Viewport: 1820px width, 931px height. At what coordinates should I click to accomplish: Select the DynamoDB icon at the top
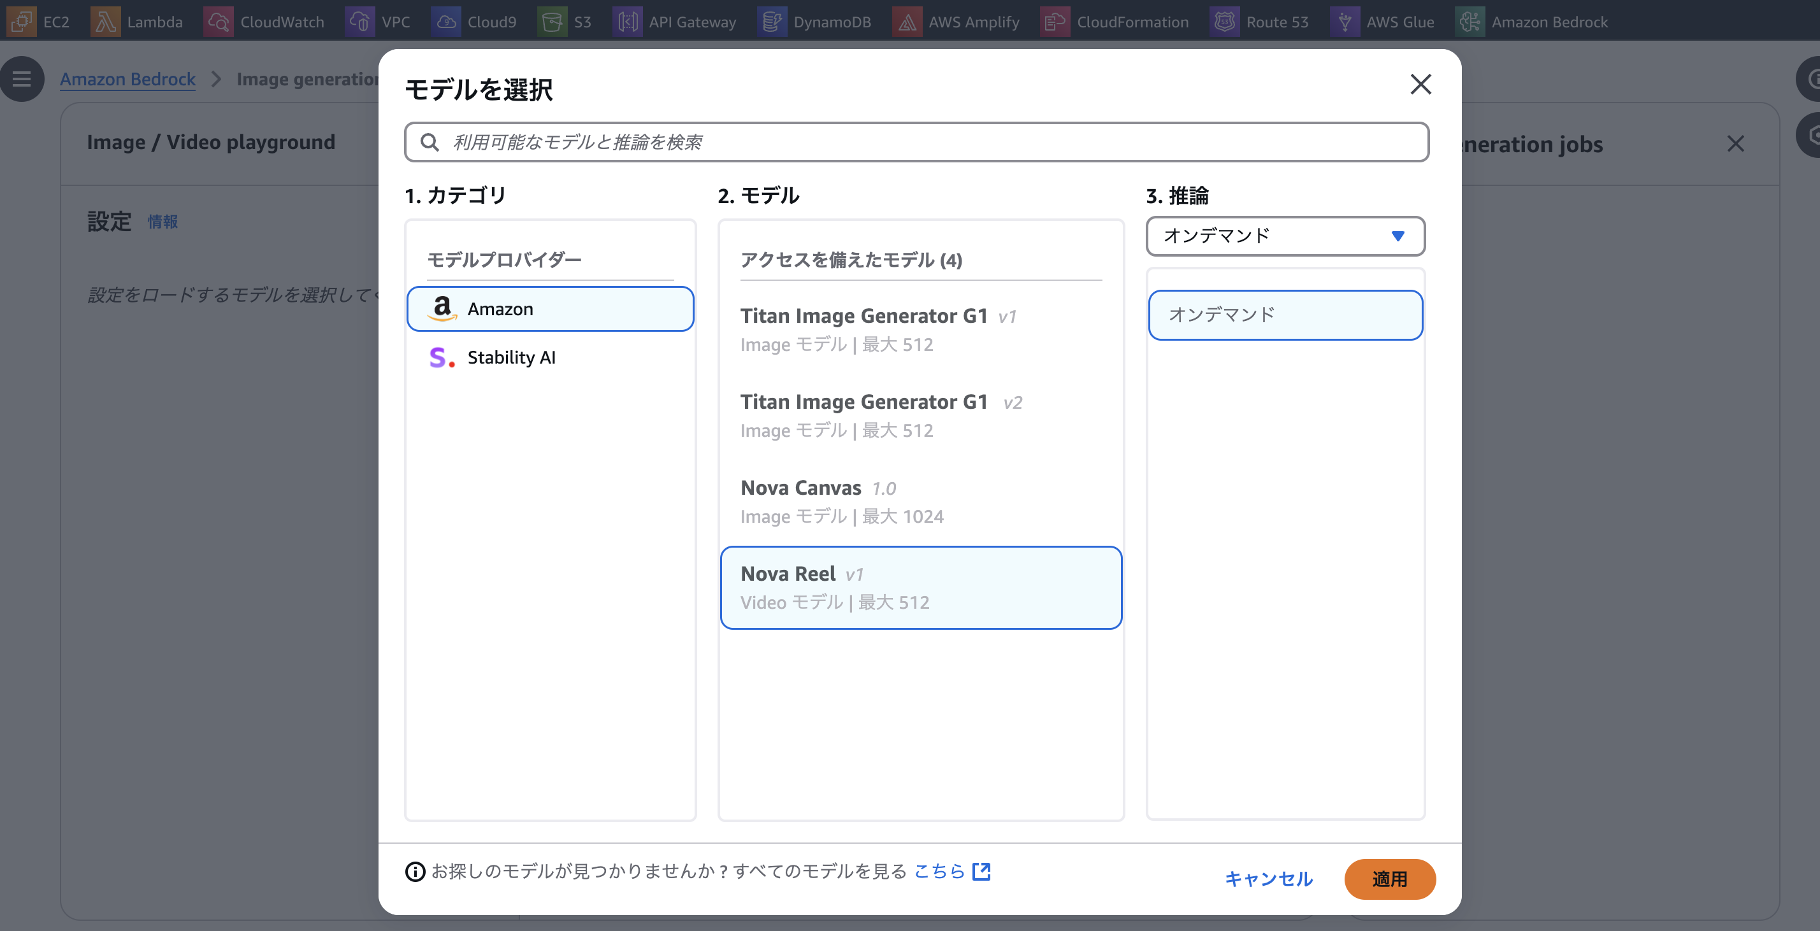click(772, 21)
